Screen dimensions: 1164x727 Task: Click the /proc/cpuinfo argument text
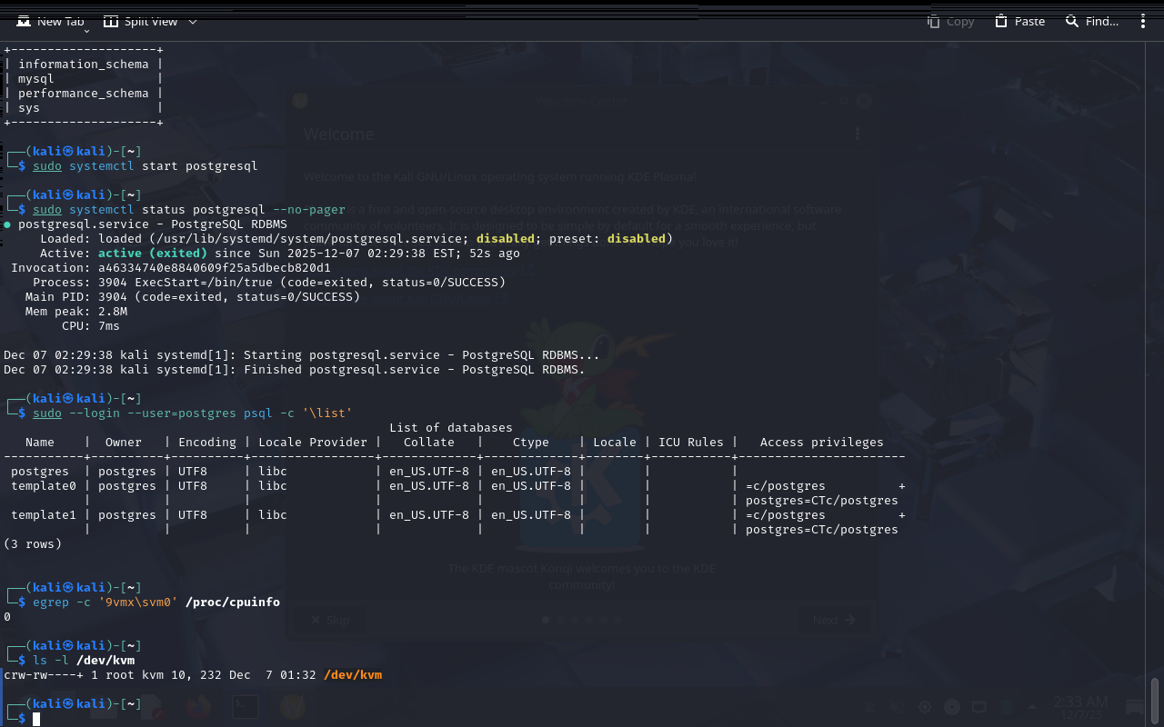pos(233,603)
